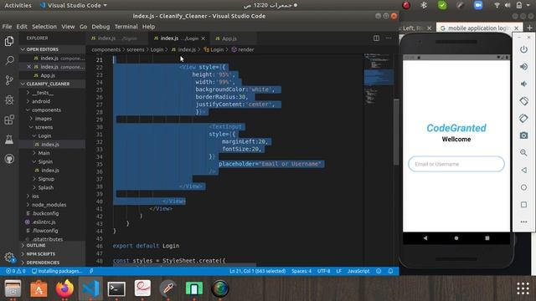This screenshot has height=301, width=536.
Task: Open the Selection menu
Action: click(x=44, y=27)
